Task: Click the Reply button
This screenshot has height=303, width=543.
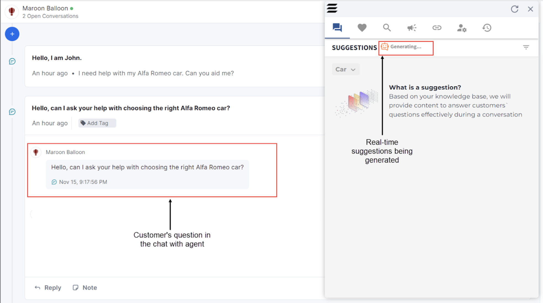Action: tap(48, 288)
